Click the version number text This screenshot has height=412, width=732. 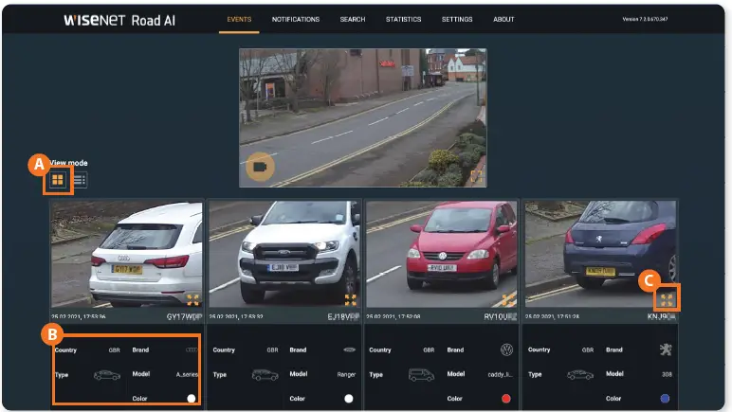(x=645, y=19)
